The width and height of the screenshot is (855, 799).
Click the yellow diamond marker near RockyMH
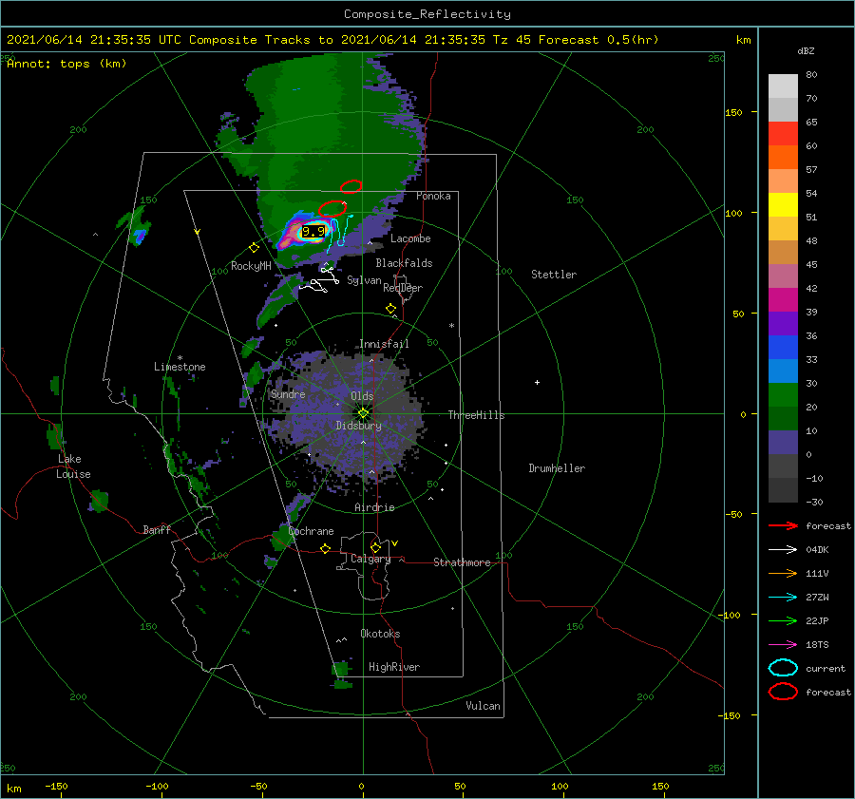click(254, 248)
